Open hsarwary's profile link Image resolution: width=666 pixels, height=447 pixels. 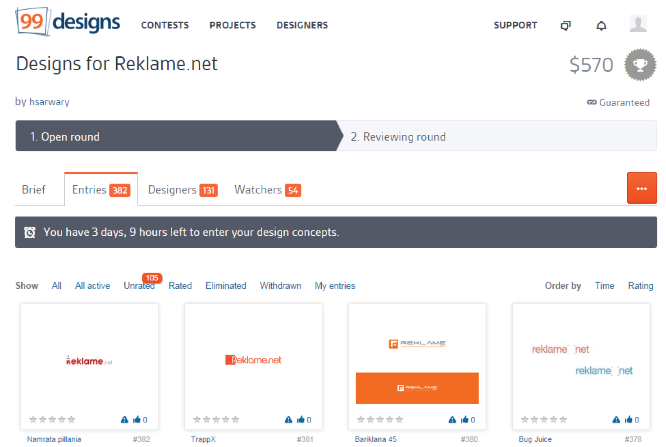point(49,102)
